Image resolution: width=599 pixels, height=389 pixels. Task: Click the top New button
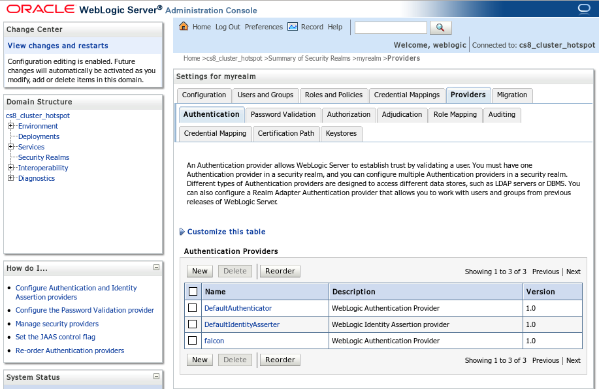[x=200, y=271]
